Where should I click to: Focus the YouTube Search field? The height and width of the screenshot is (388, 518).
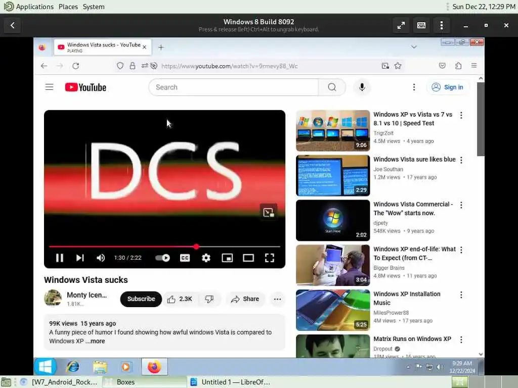click(x=234, y=87)
